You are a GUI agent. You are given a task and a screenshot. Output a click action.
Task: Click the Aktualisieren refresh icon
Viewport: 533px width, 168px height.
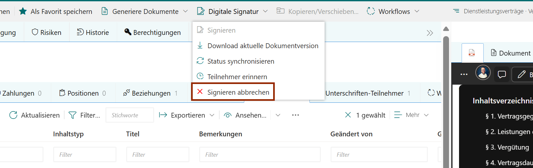[x=13, y=115]
